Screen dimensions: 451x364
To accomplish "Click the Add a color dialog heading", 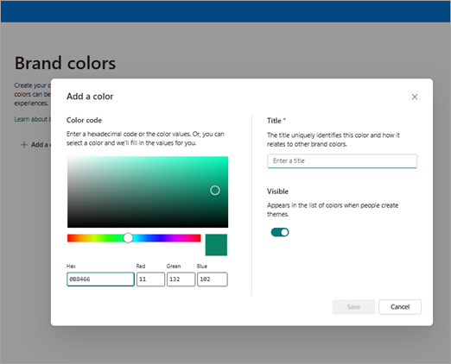I will pyautogui.click(x=90, y=97).
